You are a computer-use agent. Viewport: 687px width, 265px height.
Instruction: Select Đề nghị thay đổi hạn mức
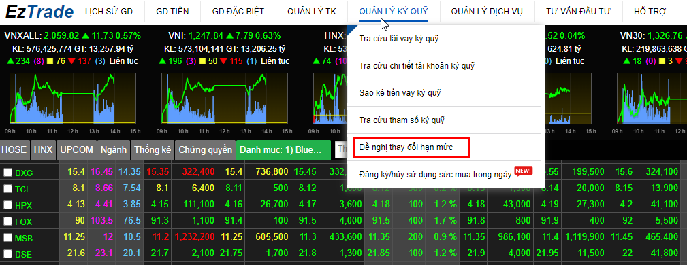coord(411,147)
